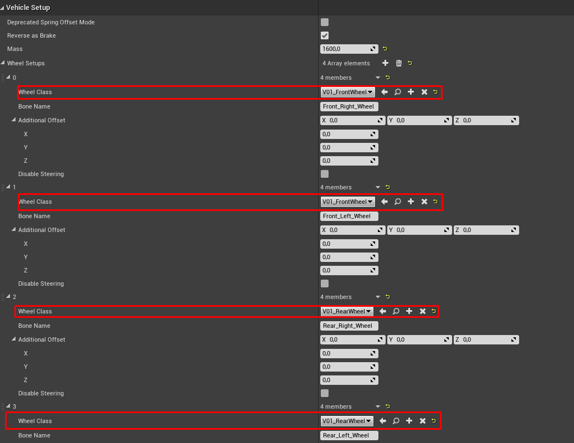Use selected asset for wheel 3 Wheel Class
This screenshot has height=443, width=574.
(x=382, y=421)
